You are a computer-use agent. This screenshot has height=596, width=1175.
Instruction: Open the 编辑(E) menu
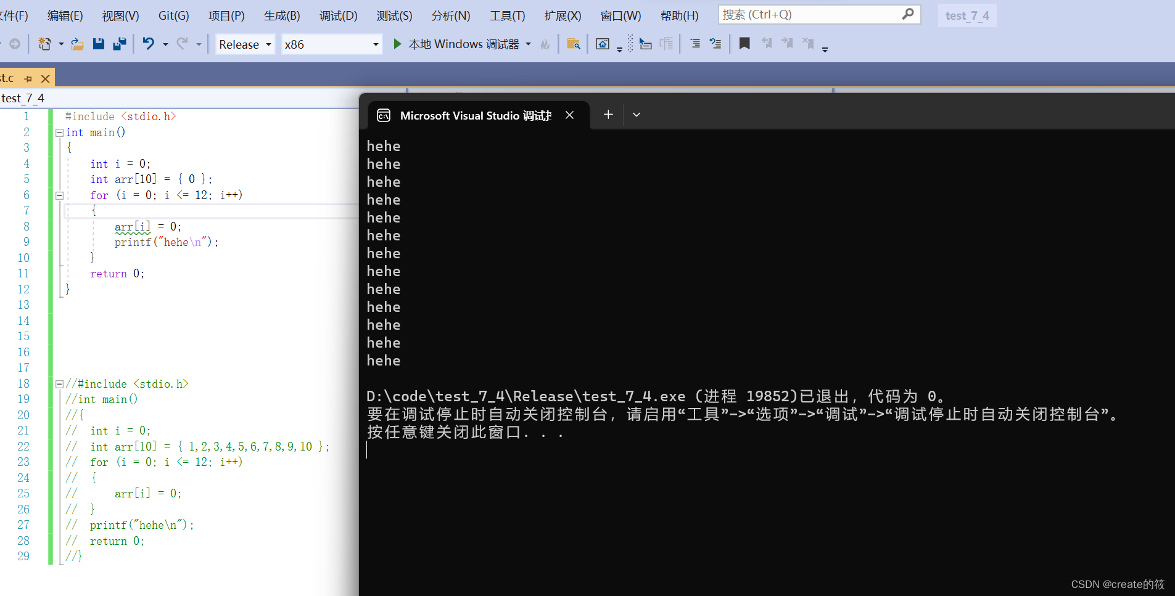click(x=65, y=15)
